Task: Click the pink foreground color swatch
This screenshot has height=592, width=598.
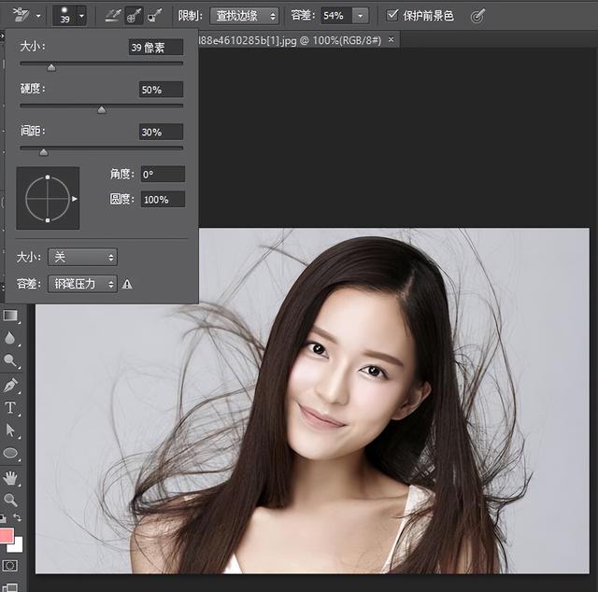Action: (7, 536)
